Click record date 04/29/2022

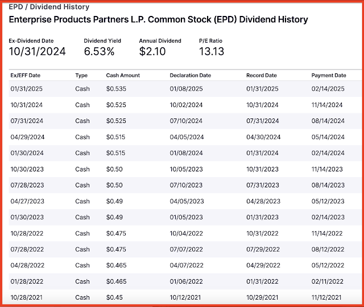(x=263, y=265)
